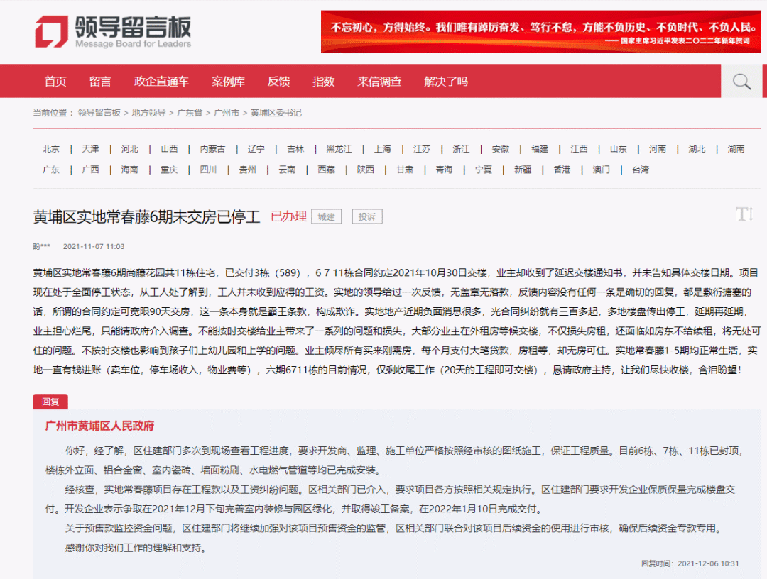Select 反馈 in the navigation bar
The width and height of the screenshot is (767, 579).
[x=279, y=81]
